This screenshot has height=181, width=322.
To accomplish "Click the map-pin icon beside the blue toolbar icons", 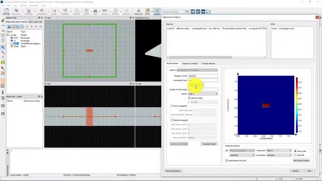I will tap(208, 12).
